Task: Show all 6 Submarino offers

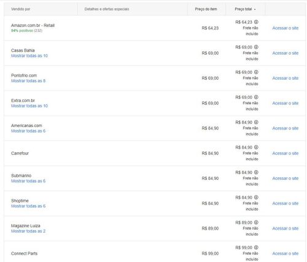Action: click(x=28, y=181)
